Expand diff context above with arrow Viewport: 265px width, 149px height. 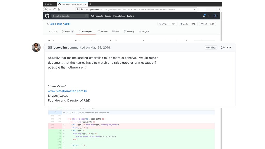click(x=55, y=112)
